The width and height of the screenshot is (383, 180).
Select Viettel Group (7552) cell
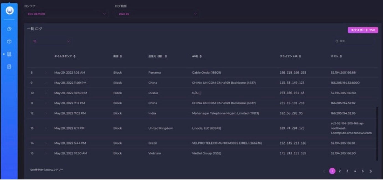(207, 153)
